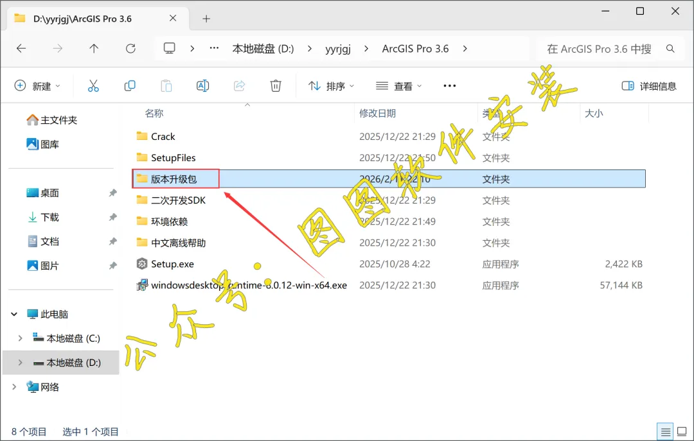The height and width of the screenshot is (441, 694).
Task: Switch to details list view icon in status bar
Action: (665, 431)
